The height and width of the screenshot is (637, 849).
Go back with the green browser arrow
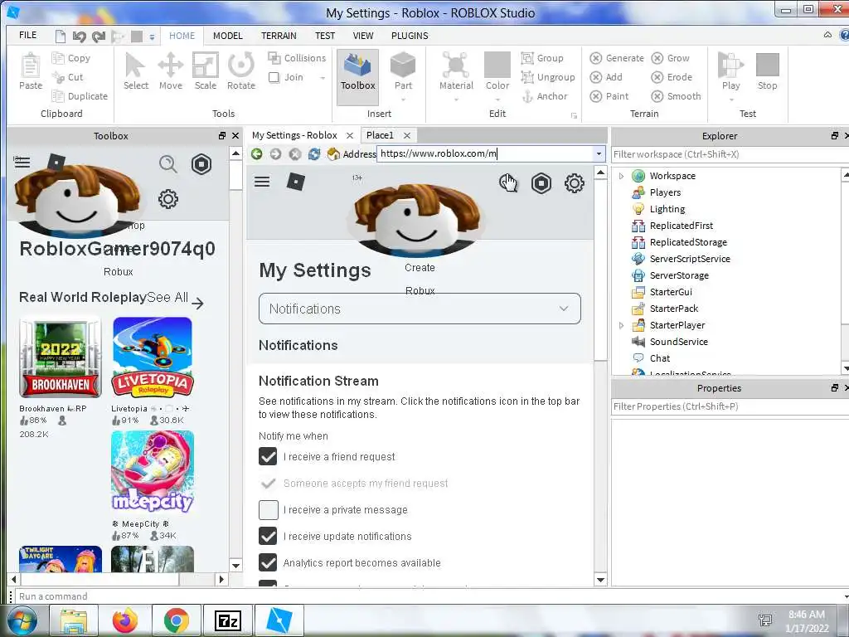tap(257, 153)
